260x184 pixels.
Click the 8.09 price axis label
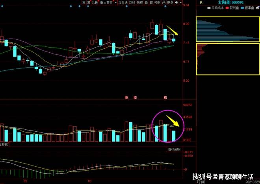[186, 24]
